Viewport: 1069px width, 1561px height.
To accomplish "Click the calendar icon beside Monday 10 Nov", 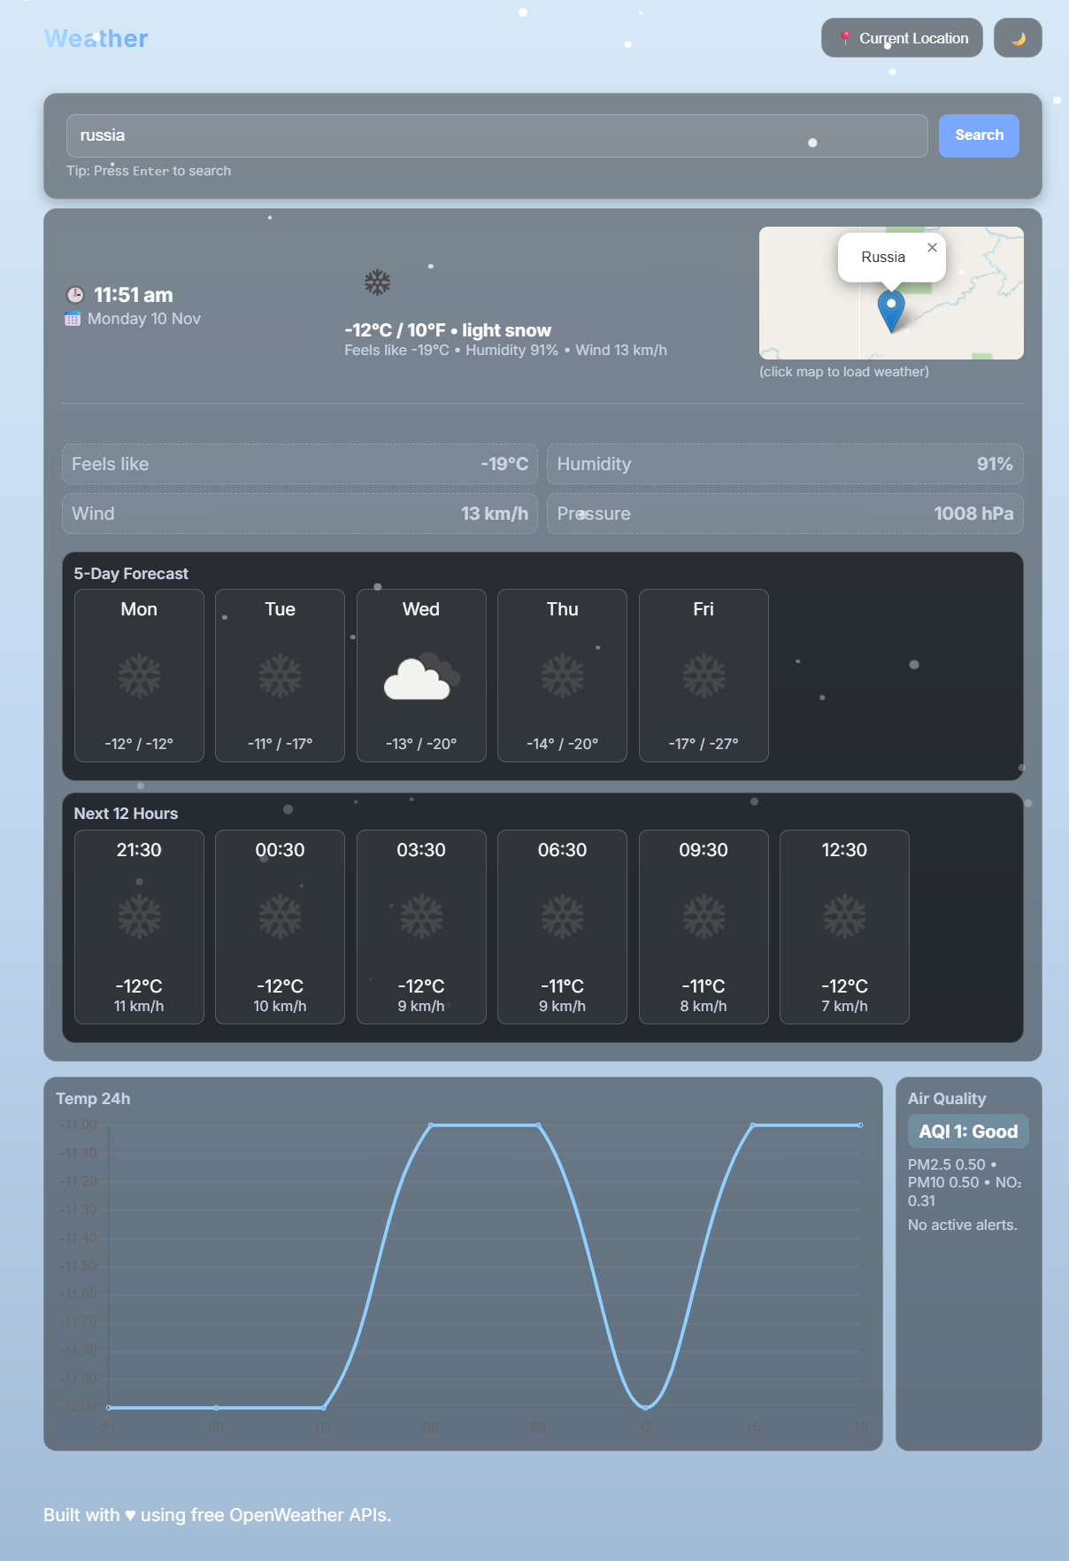I will (73, 319).
